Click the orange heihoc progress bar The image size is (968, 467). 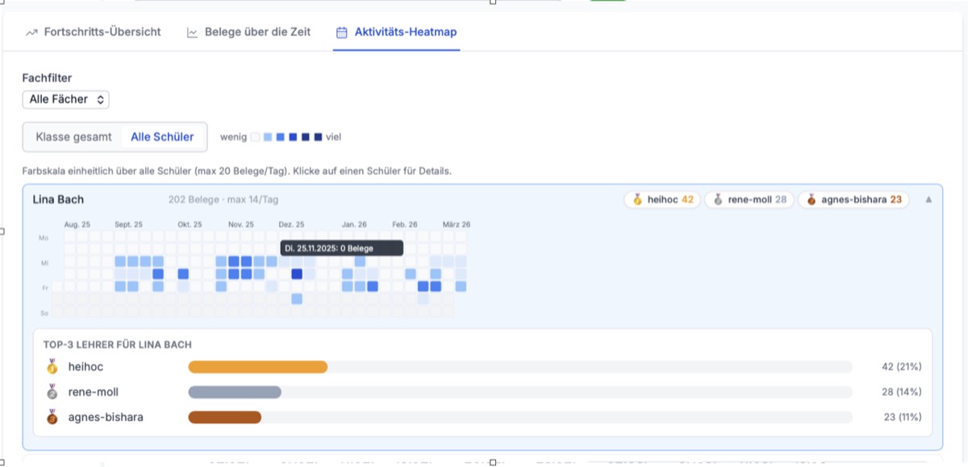[x=257, y=367]
